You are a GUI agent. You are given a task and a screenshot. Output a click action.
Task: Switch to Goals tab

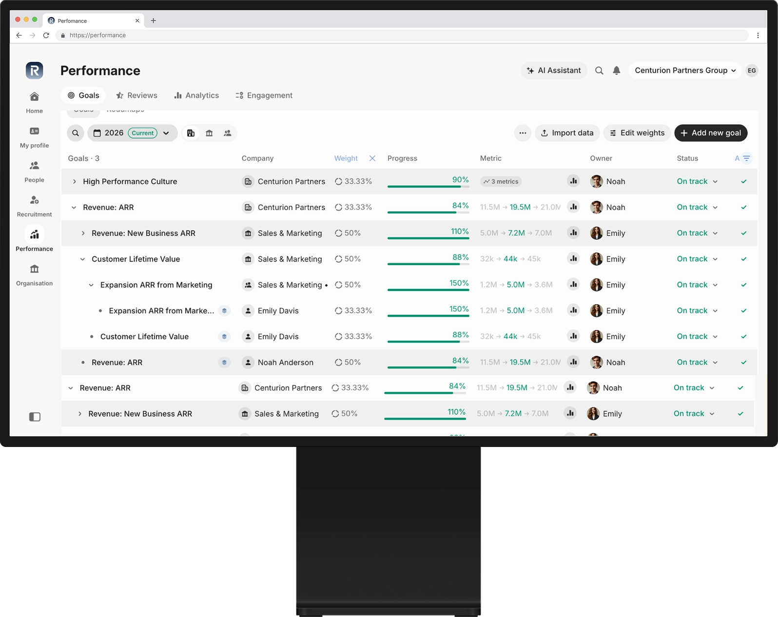(x=83, y=96)
